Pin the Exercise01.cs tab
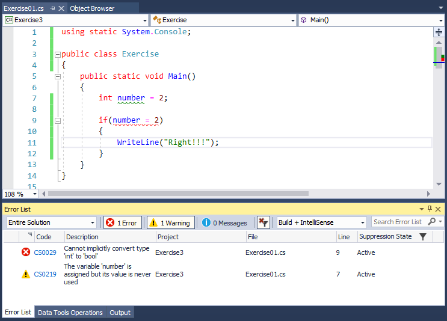The height and width of the screenshot is (321, 447). click(x=52, y=8)
